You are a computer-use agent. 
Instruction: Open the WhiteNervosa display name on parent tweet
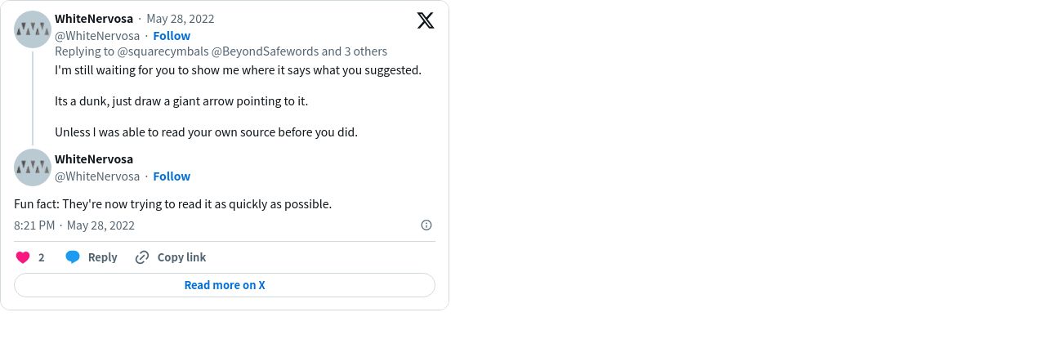point(94,19)
